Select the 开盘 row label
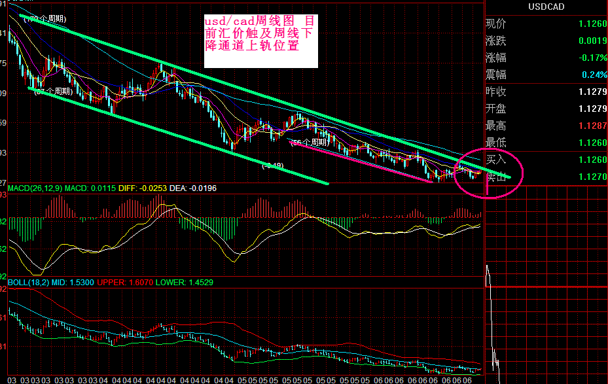The width and height of the screenshot is (608, 384). tap(496, 109)
